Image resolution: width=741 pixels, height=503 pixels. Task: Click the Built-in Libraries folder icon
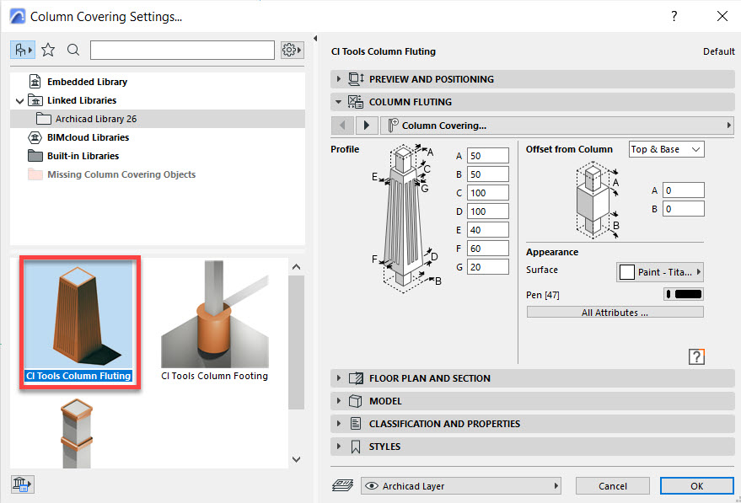35,156
